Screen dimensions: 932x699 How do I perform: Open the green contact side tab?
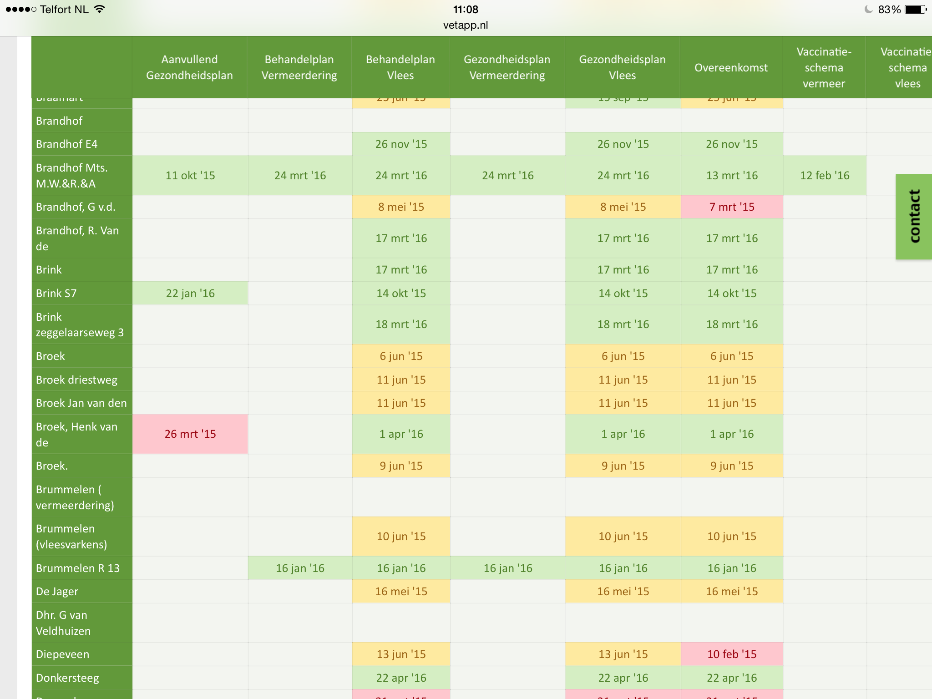[x=914, y=217]
